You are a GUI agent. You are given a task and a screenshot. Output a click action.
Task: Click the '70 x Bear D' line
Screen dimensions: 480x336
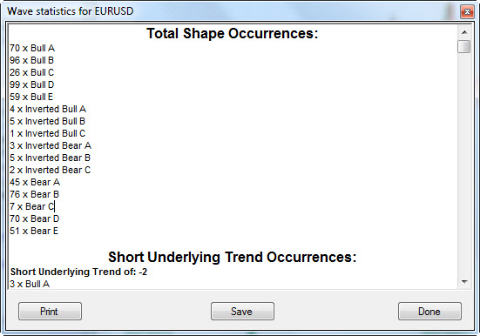[34, 219]
